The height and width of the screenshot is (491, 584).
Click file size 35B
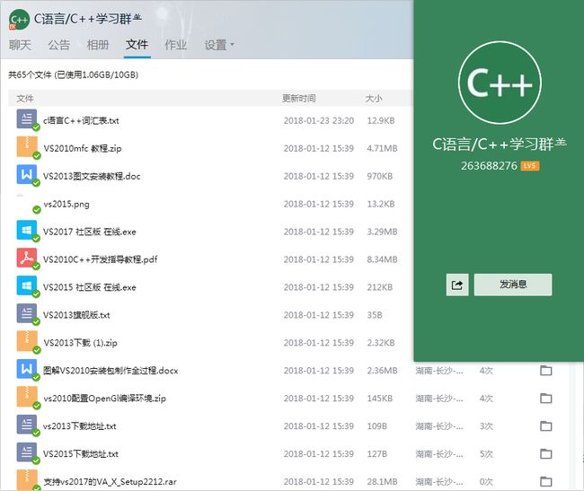tap(375, 315)
